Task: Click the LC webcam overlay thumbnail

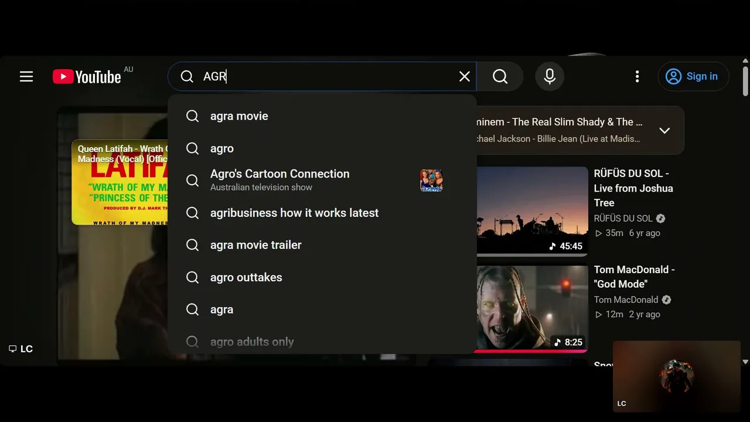Action: tap(677, 376)
